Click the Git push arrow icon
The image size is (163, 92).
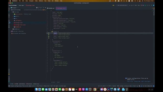(143, 5)
